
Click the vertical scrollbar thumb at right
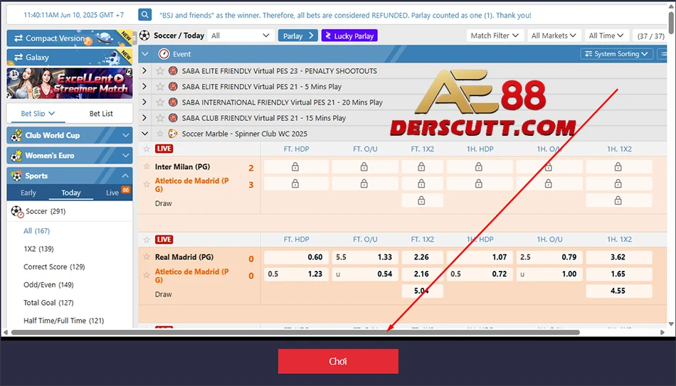coord(671,23)
